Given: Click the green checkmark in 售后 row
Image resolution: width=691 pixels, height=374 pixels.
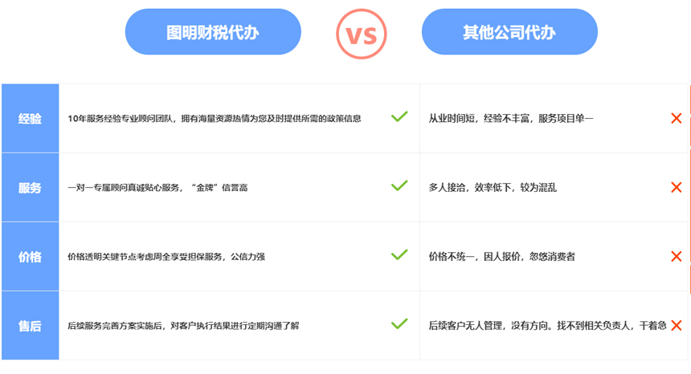Looking at the screenshot, I should (399, 324).
